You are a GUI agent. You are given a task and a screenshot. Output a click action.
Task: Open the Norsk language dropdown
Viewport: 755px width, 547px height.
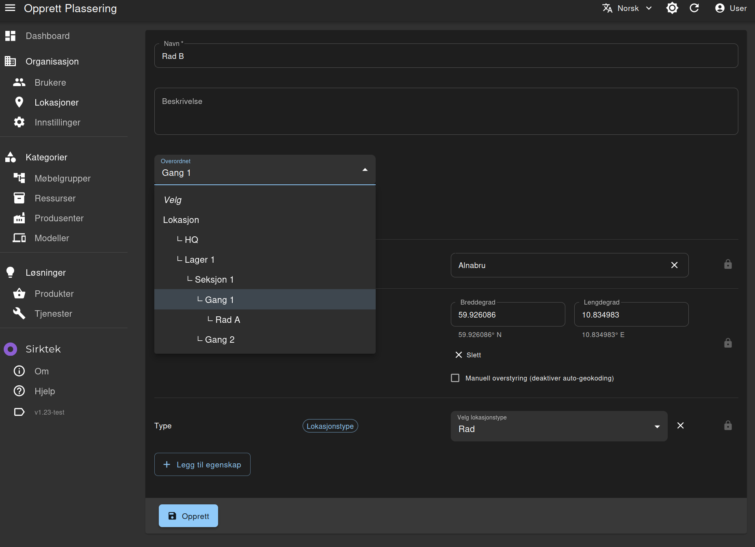627,8
